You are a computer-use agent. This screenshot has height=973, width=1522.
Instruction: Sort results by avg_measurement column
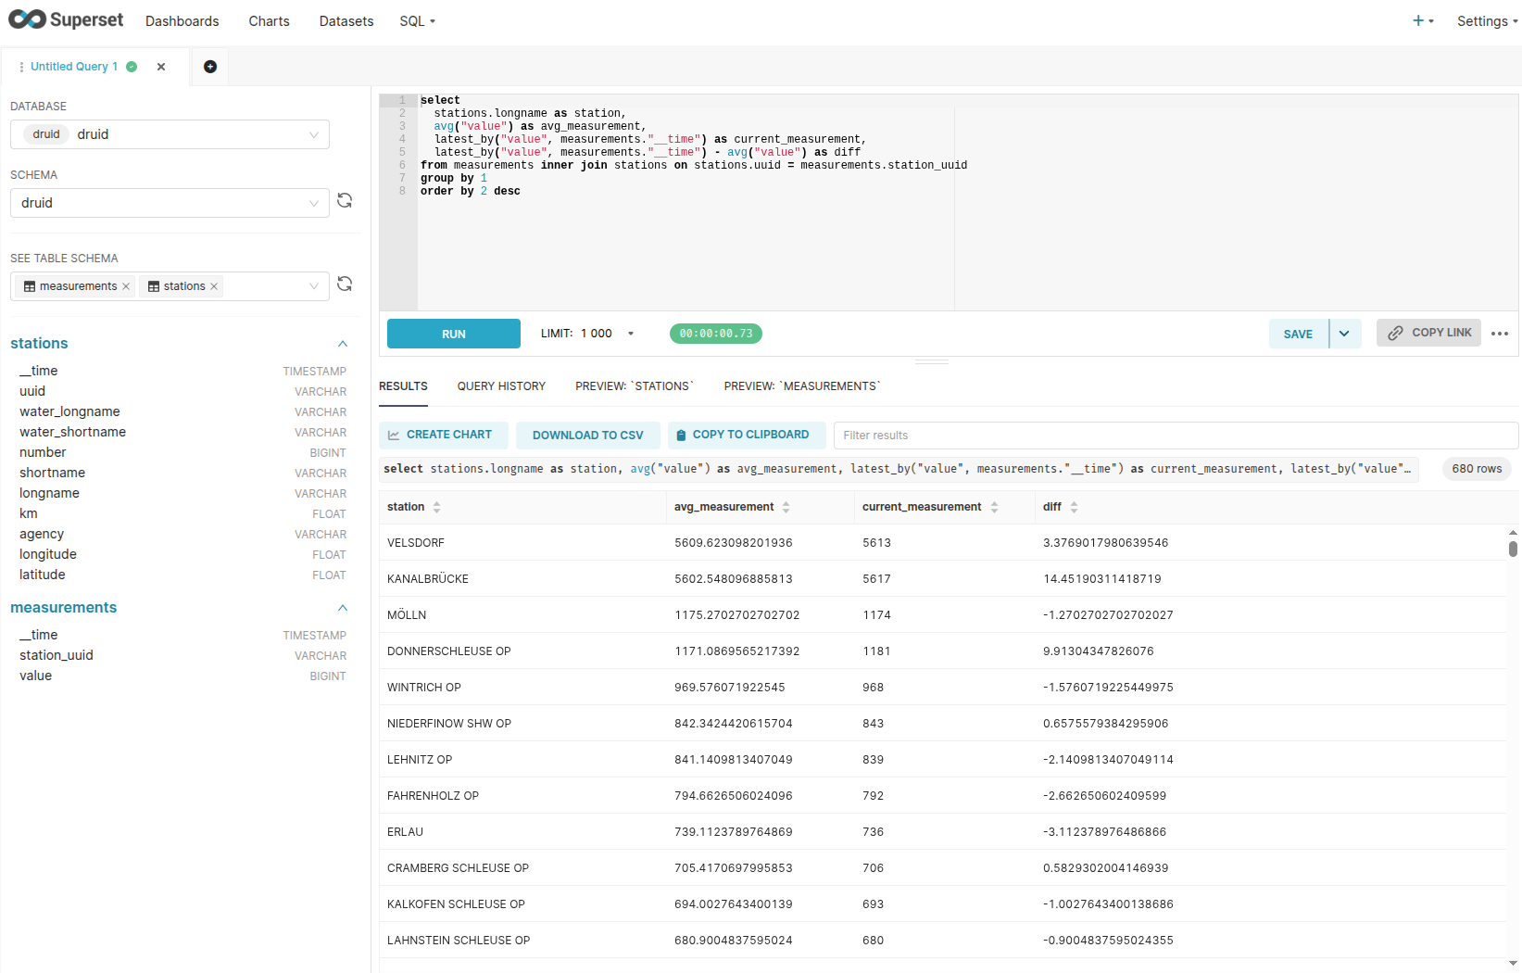tap(786, 507)
